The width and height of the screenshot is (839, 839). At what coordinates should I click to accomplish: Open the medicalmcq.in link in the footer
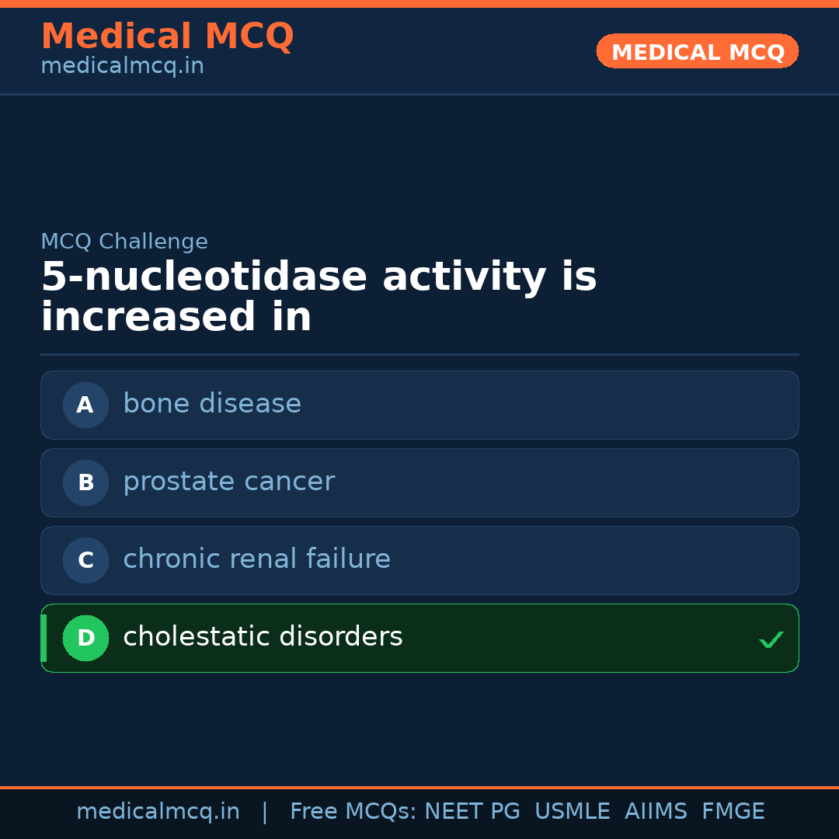click(x=158, y=812)
